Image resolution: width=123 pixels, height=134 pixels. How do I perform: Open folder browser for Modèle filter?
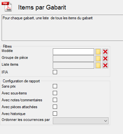tap(98, 52)
